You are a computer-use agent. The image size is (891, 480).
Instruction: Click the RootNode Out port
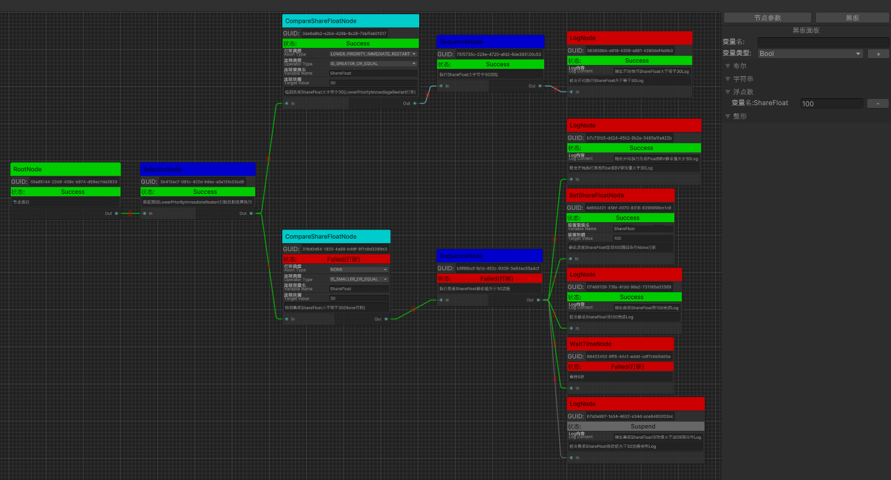[117, 214]
